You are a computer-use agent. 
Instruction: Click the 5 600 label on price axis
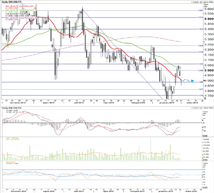[209, 9]
